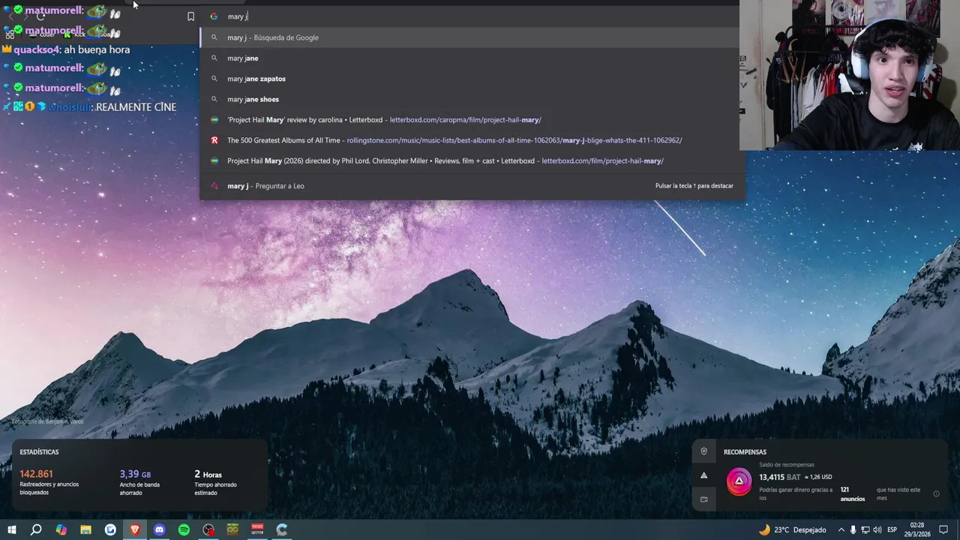Choose the 'mary jane' search suggestion

click(x=472, y=58)
